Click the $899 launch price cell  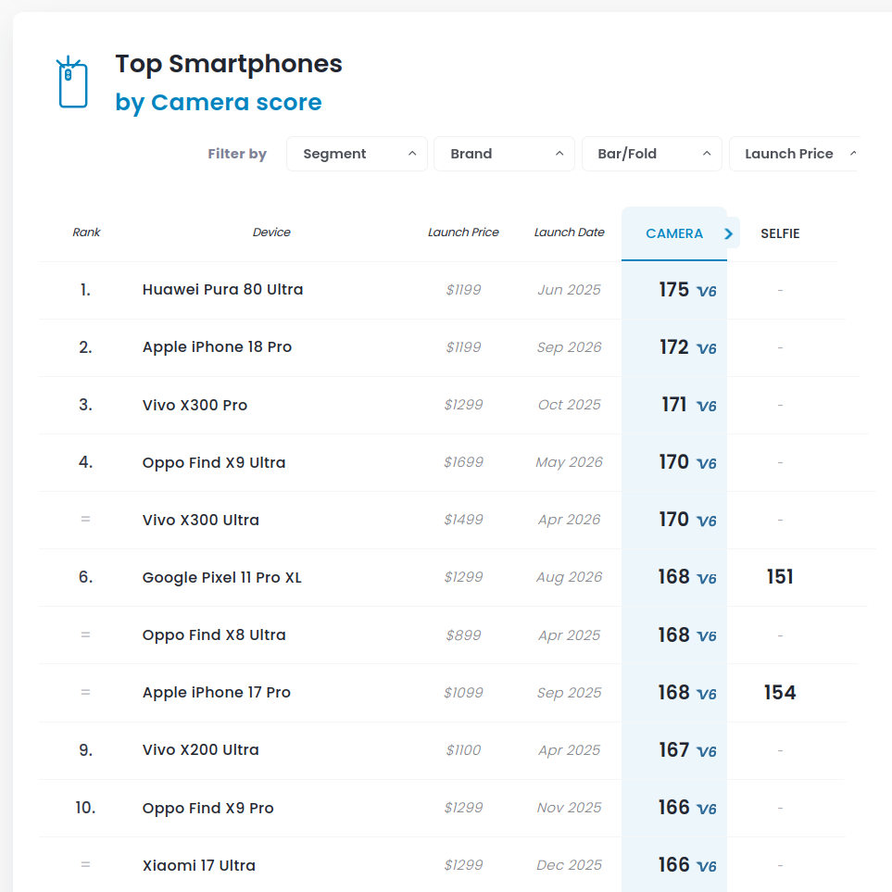coord(463,634)
